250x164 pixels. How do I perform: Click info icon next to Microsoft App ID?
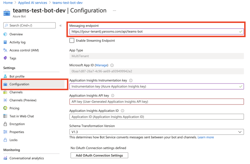(112, 65)
